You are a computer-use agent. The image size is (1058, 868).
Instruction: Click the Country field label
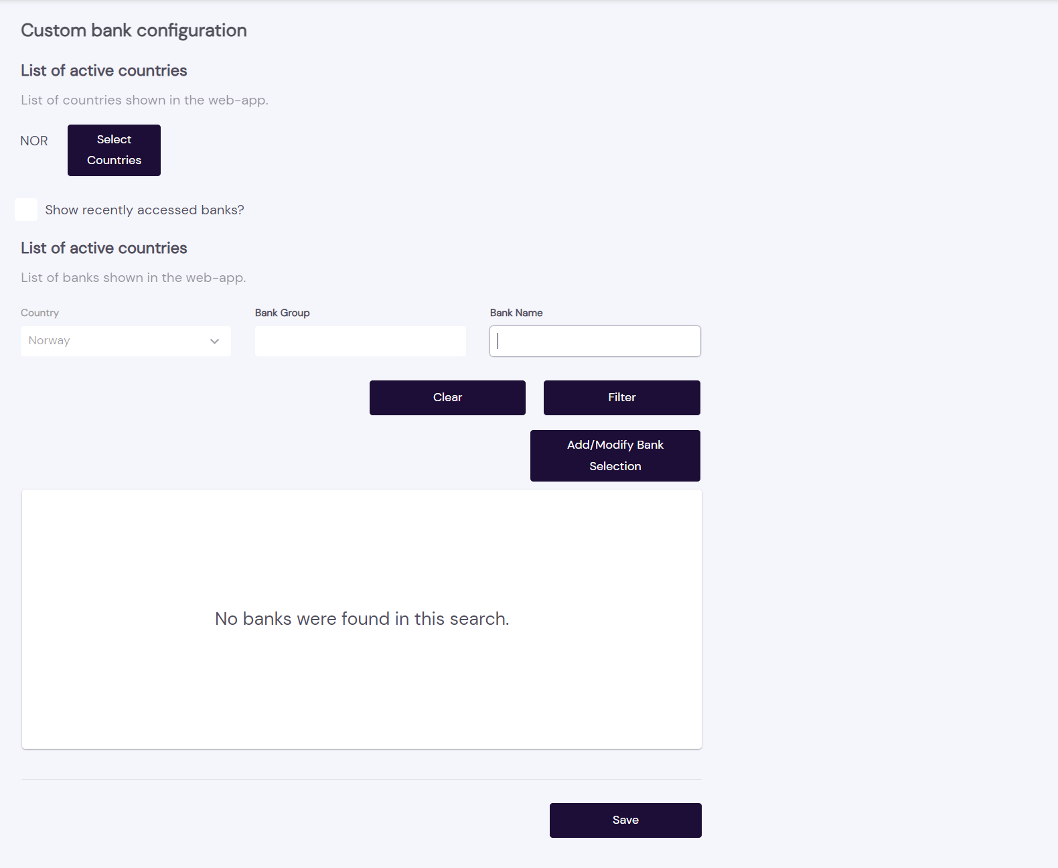click(40, 313)
